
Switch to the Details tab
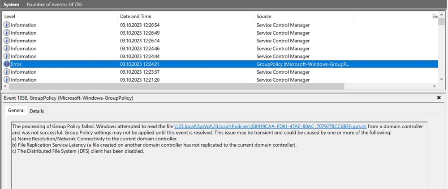pos(37,111)
